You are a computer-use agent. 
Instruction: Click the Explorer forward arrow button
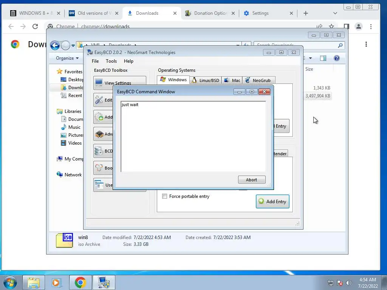pyautogui.click(x=65, y=45)
